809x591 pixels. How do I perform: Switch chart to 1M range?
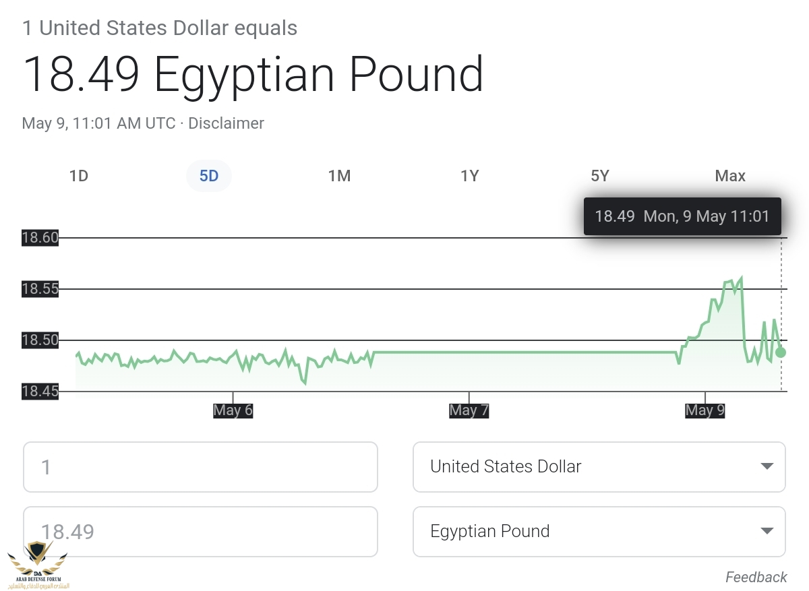tap(339, 176)
